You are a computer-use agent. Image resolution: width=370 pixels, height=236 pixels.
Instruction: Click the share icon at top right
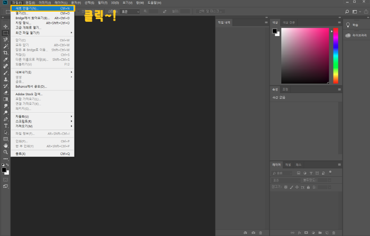coord(366,12)
